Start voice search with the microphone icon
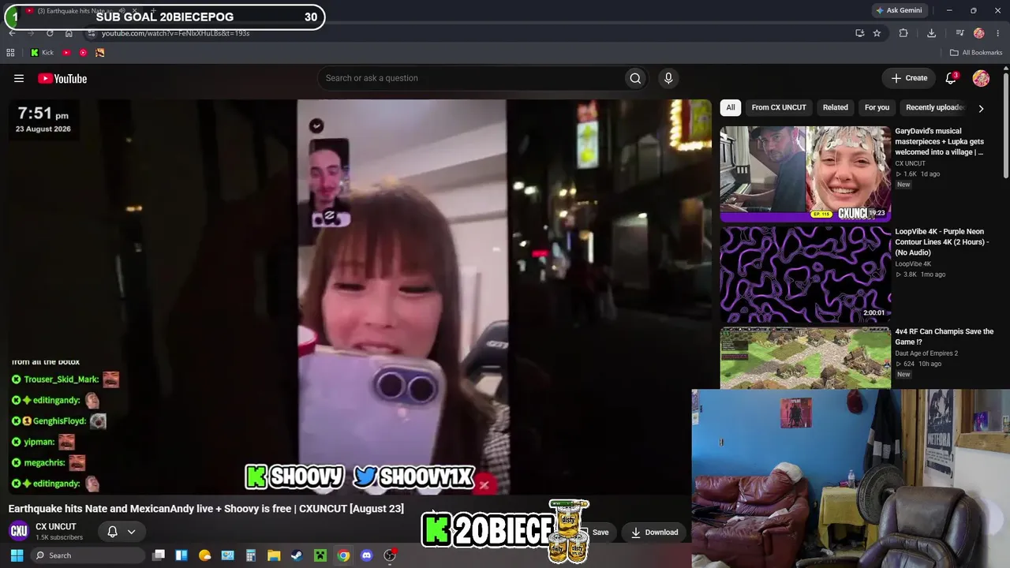 [668, 78]
